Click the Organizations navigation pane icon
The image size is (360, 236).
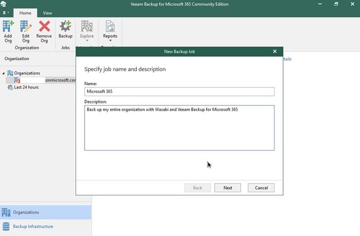6,212
